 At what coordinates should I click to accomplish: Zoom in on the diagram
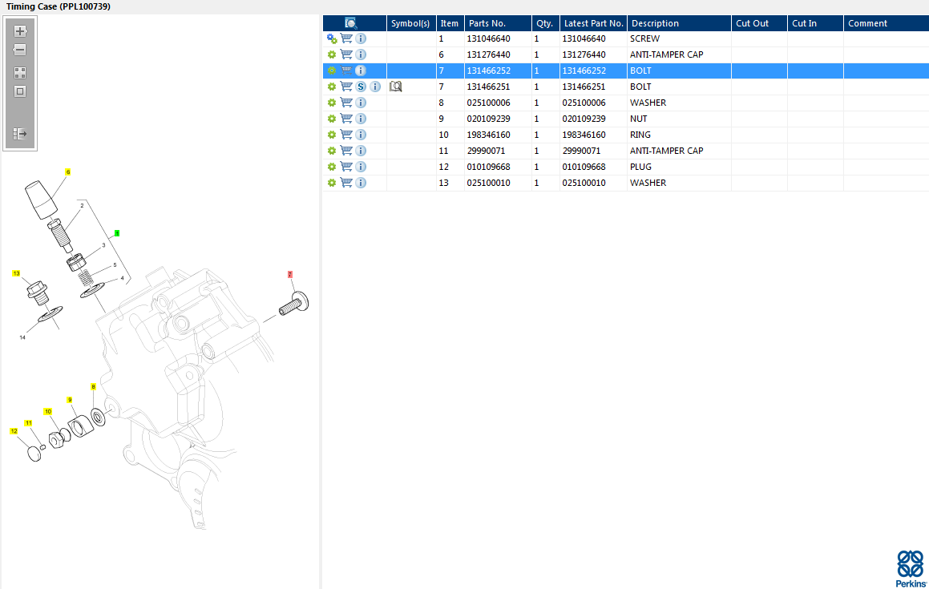pyautogui.click(x=20, y=31)
